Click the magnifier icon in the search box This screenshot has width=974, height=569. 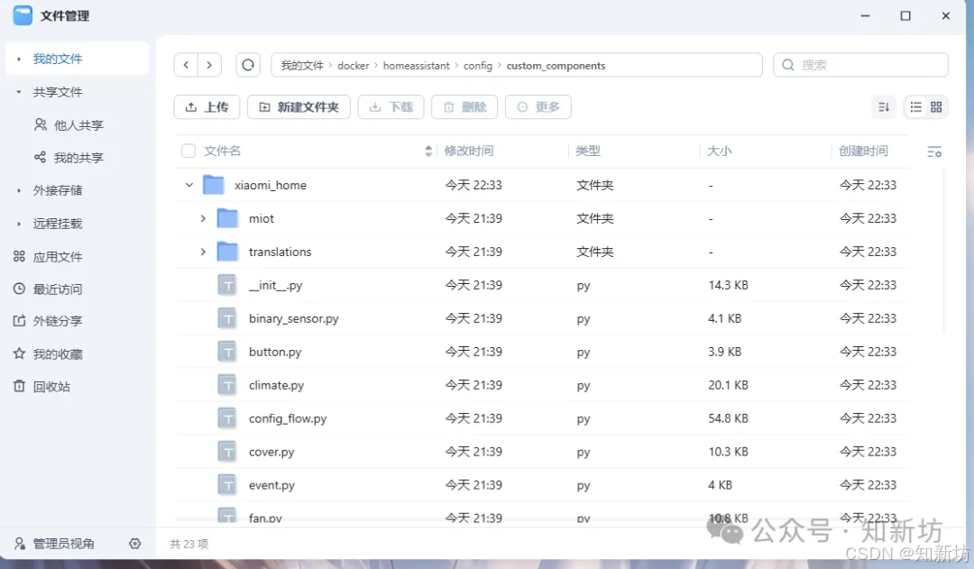coord(787,65)
